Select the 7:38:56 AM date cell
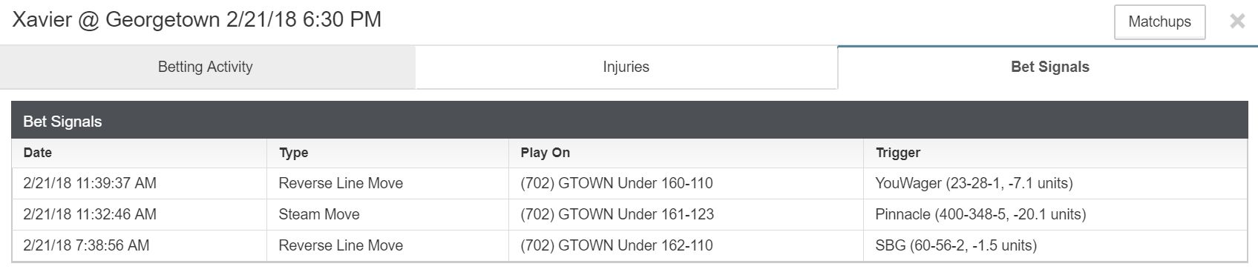This screenshot has width=1258, height=275. [140, 245]
